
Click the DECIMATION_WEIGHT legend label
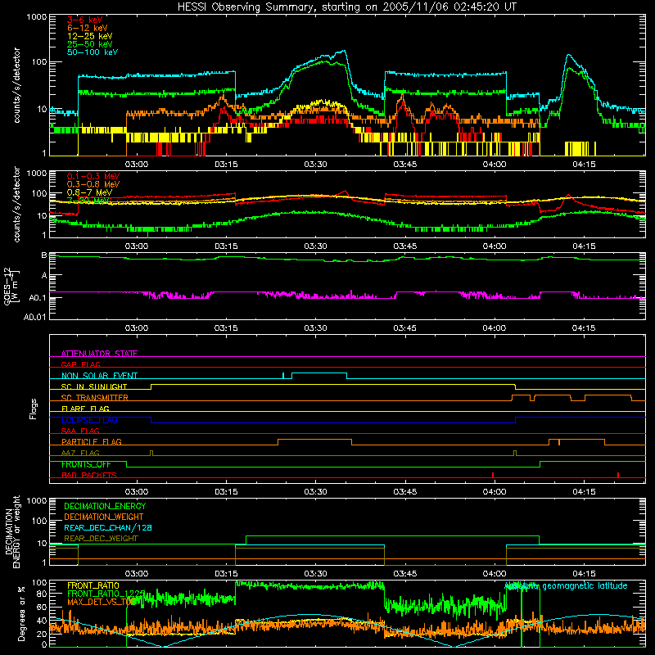pyautogui.click(x=104, y=517)
